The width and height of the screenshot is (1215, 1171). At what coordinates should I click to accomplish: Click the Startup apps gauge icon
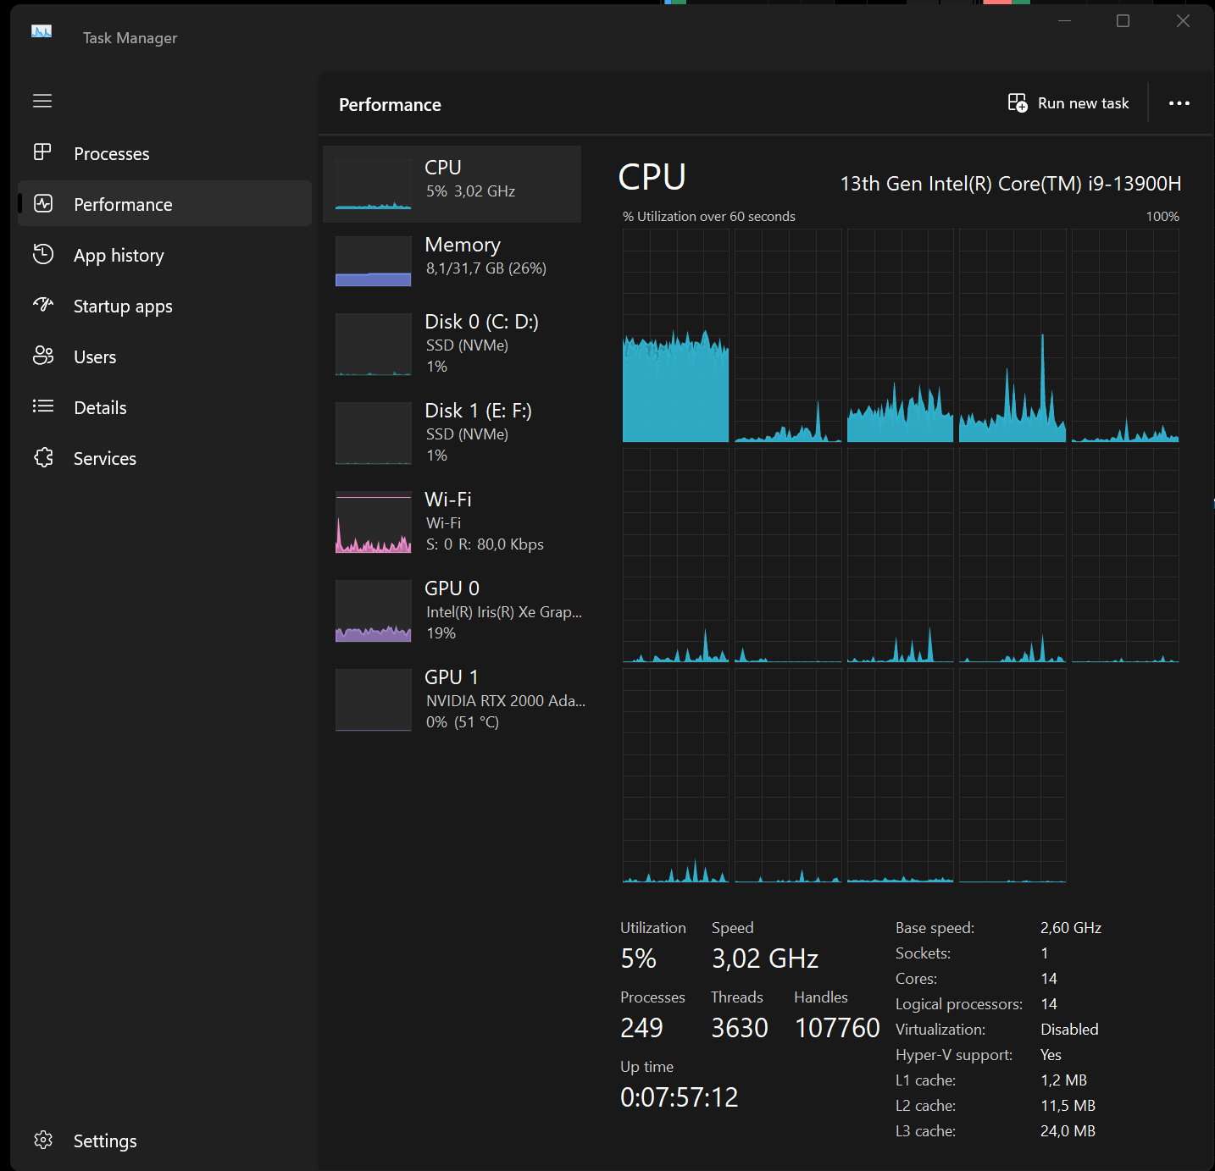tap(42, 305)
